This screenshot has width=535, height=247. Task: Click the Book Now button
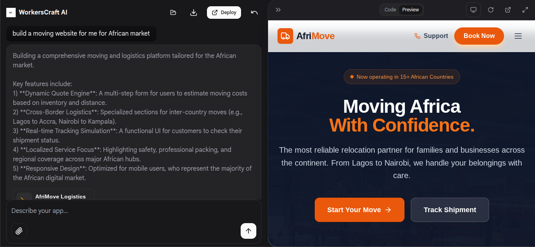coord(479,36)
